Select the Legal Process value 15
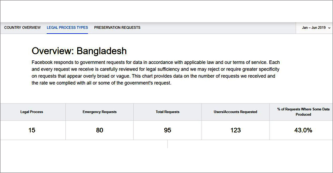This screenshot has width=333, height=173. (32, 130)
